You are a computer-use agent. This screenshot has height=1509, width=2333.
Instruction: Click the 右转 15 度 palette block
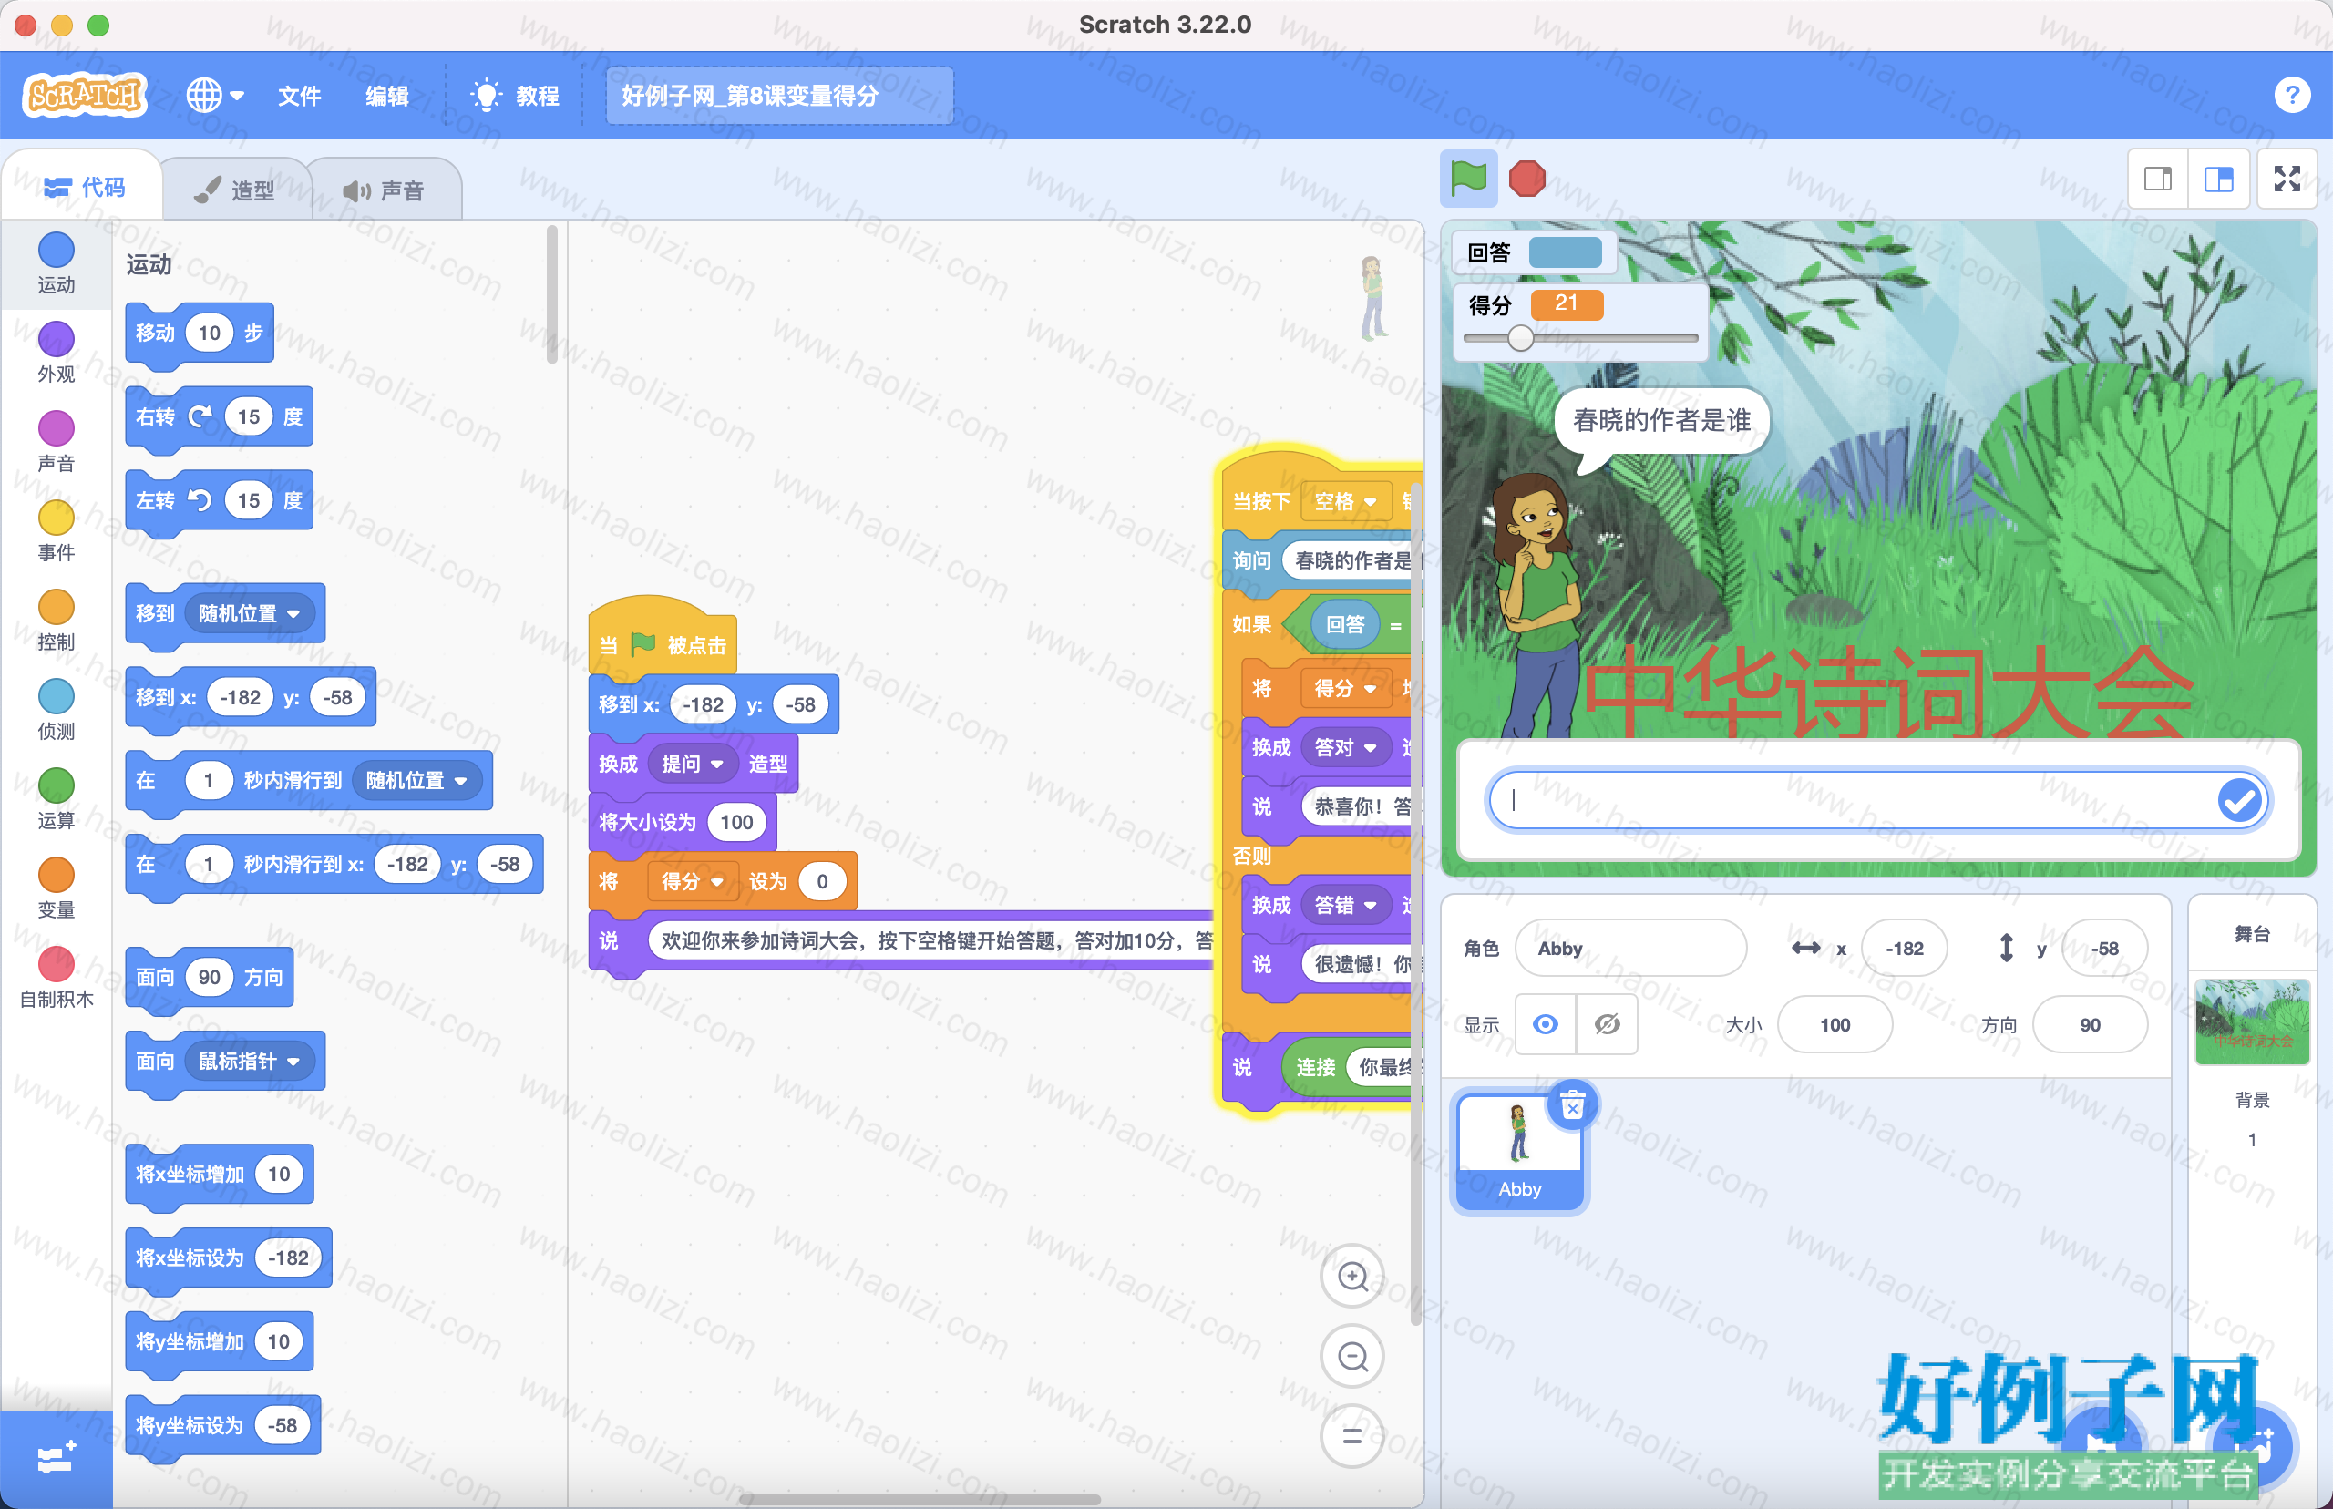(220, 416)
